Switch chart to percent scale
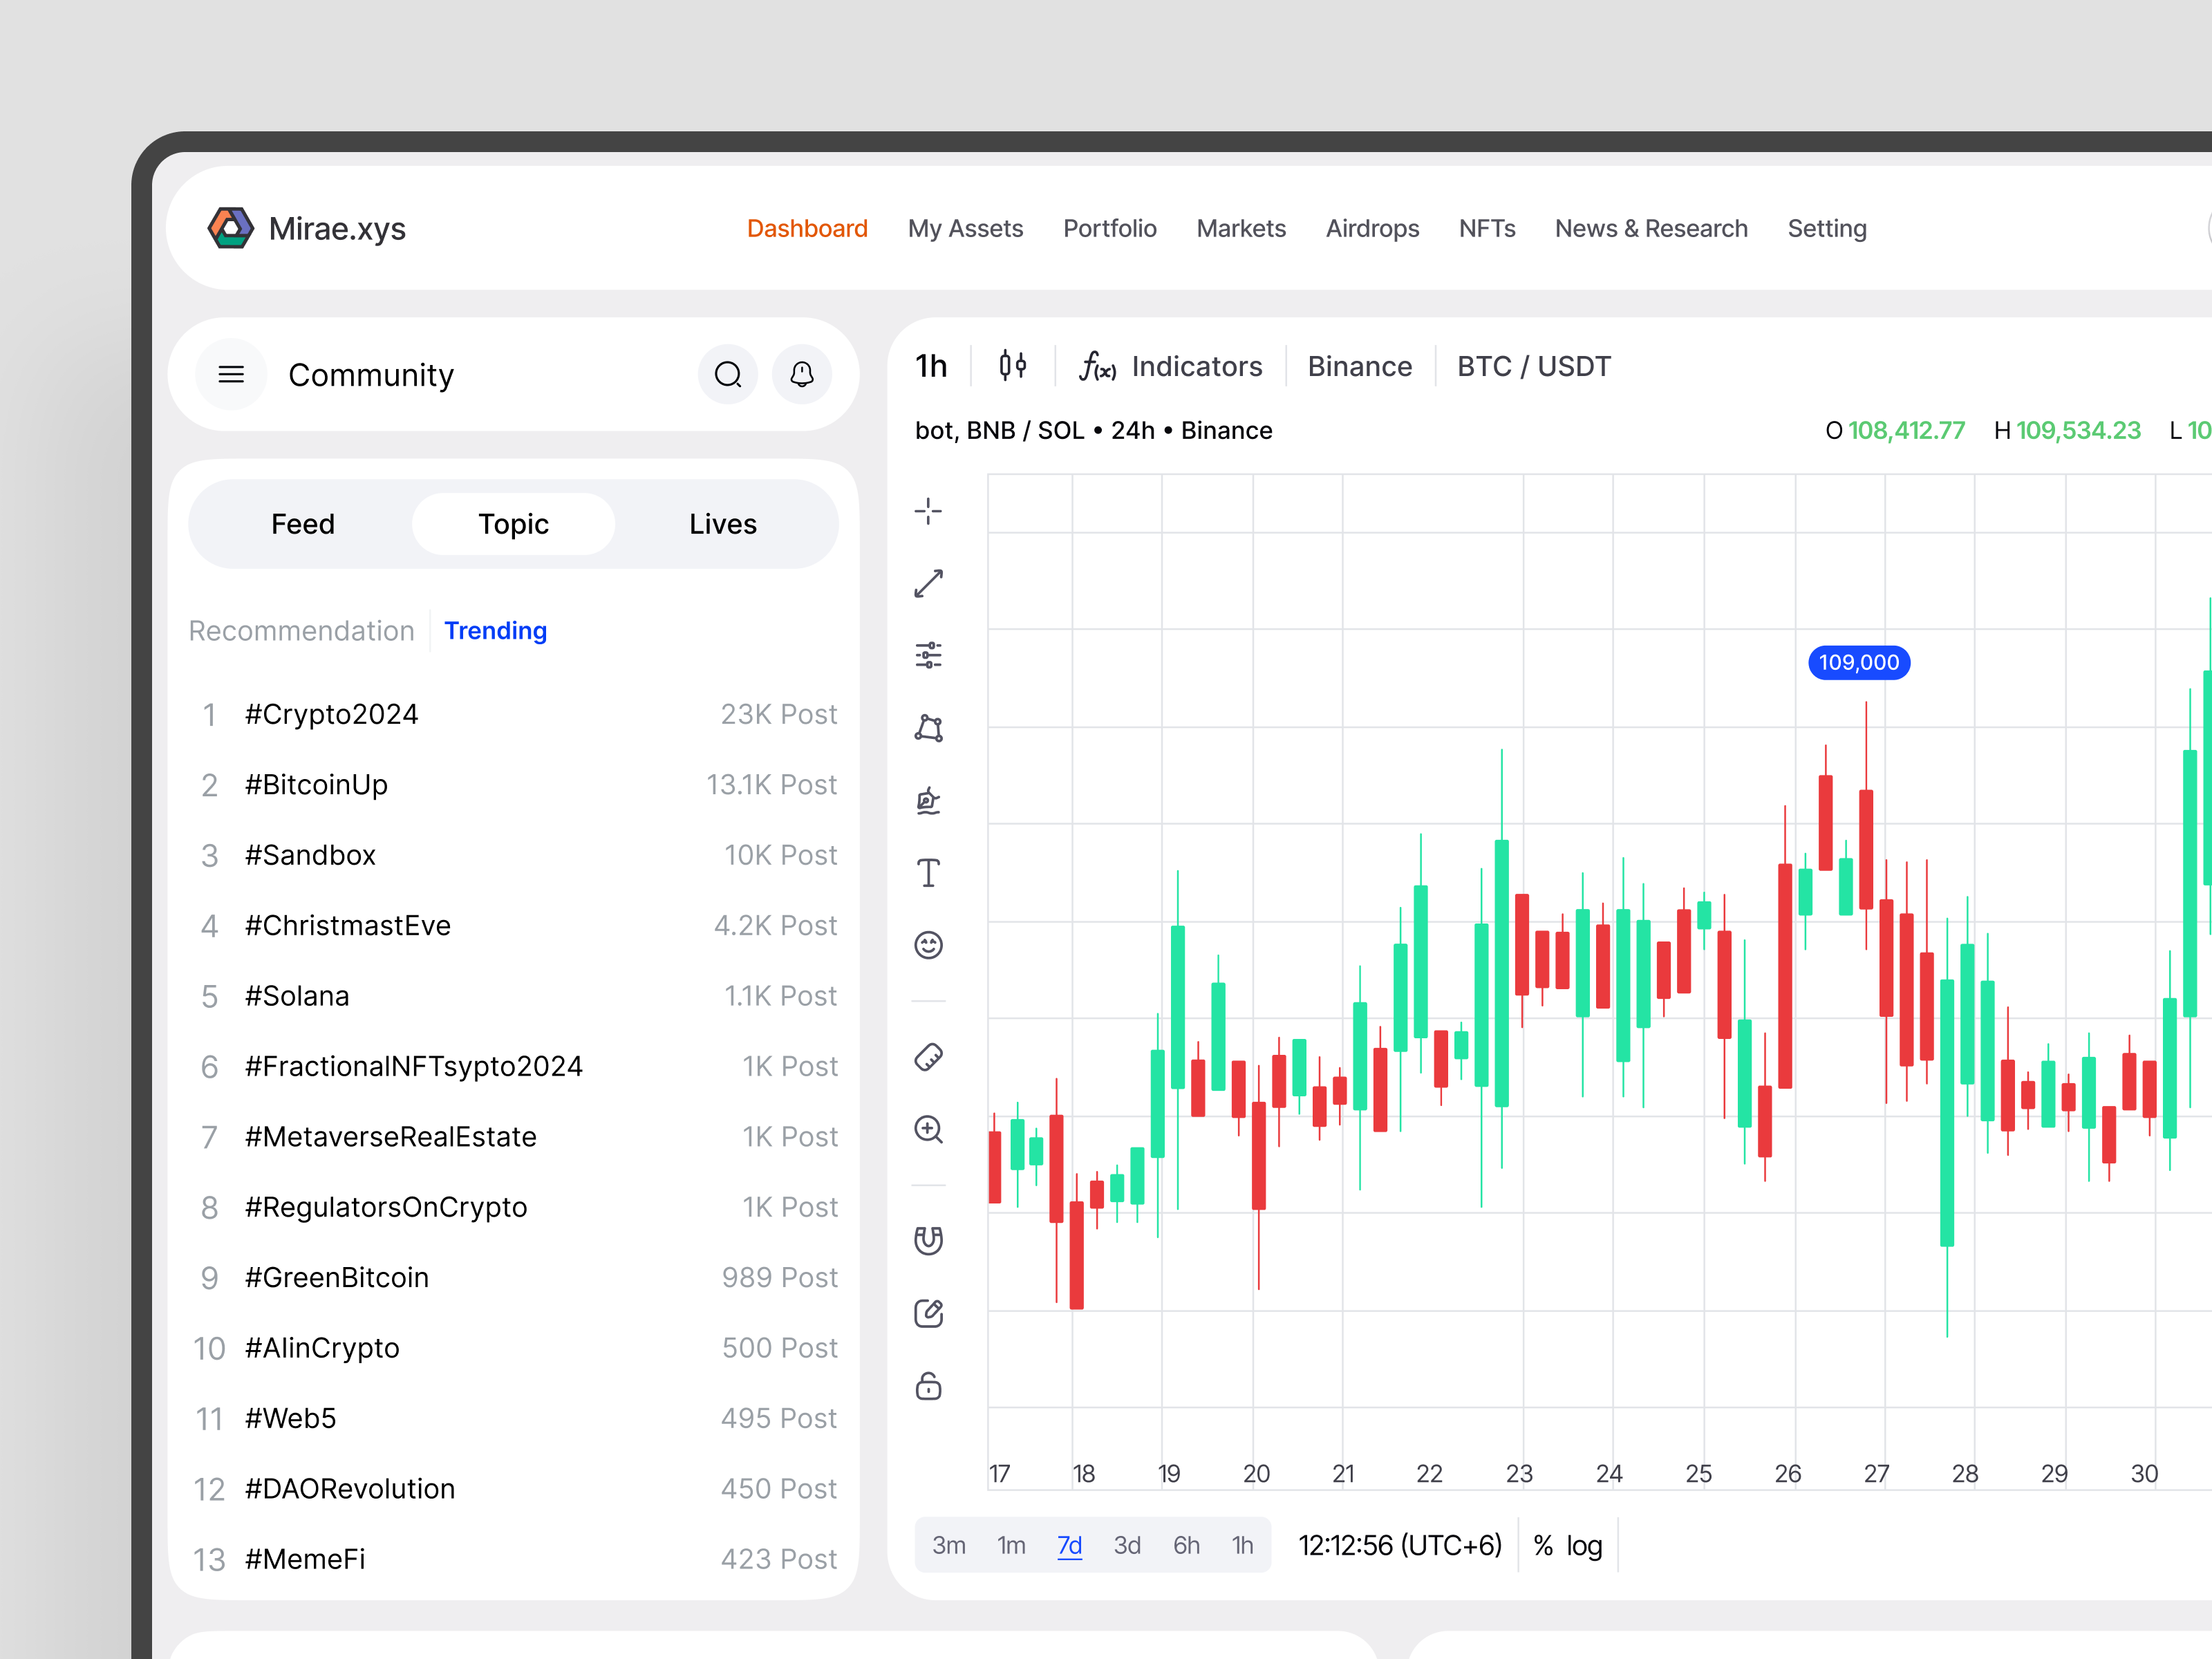The height and width of the screenshot is (1659, 2212). tap(1543, 1545)
